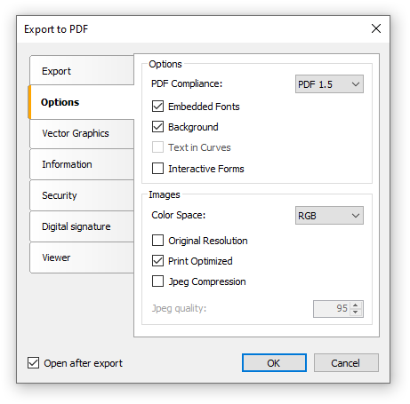Toggle the Background checkbox
The height and width of the screenshot is (404, 410).
[157, 127]
